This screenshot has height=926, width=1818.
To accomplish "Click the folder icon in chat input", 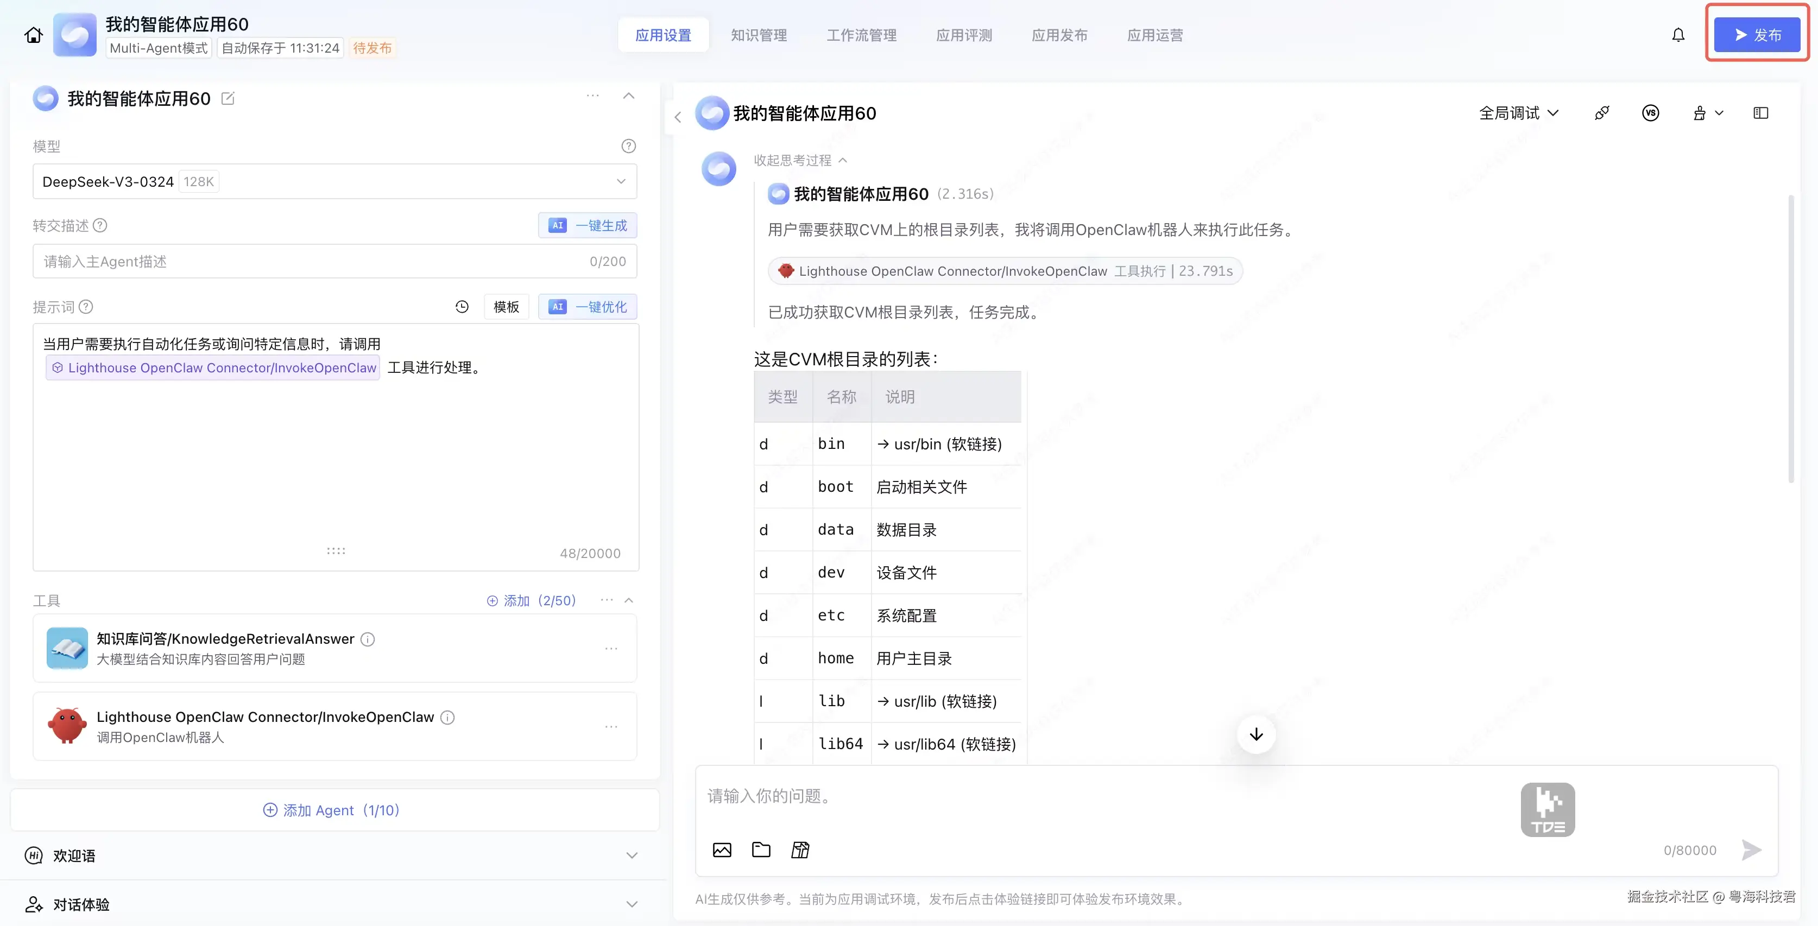I will [761, 850].
